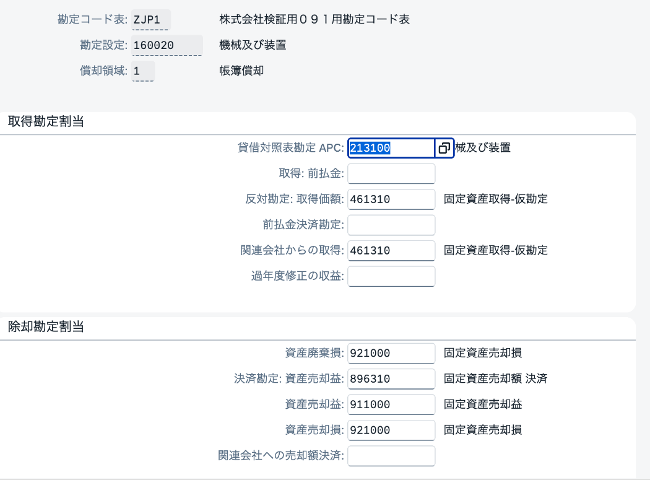This screenshot has height=480, width=650.
Task: Click the 貸借対照表勘定 APC label
Action: pos(290,147)
